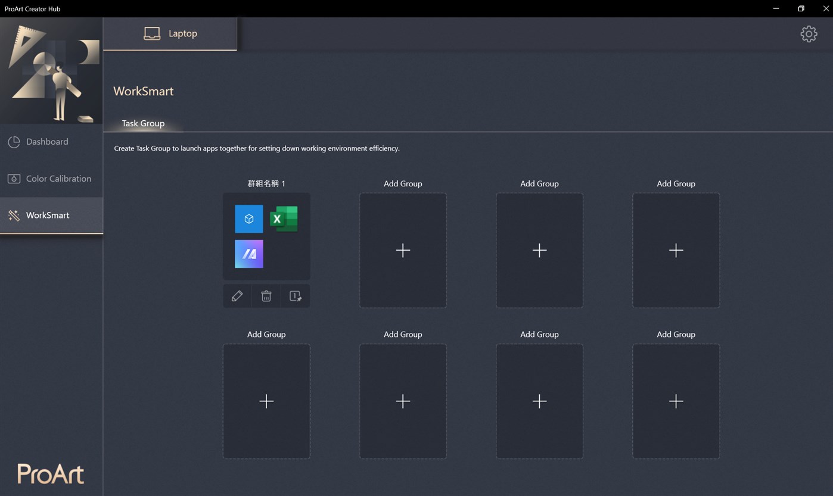Click the WorkSmart page heading

144,91
